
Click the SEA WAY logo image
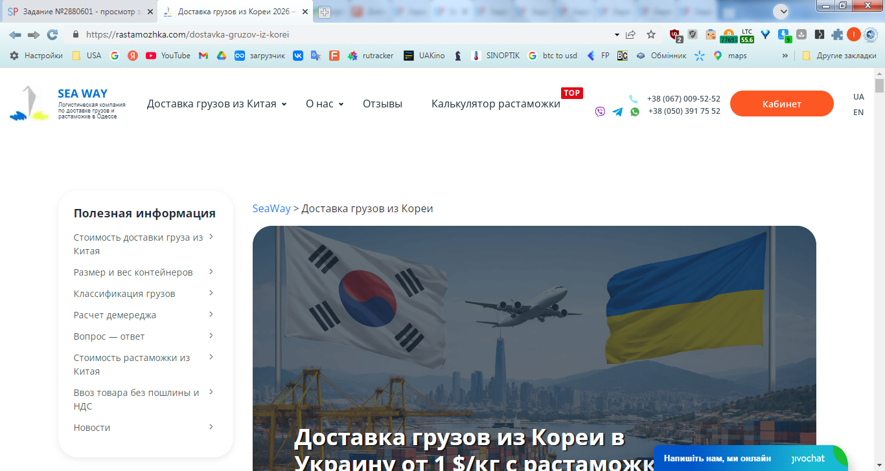[x=30, y=104]
